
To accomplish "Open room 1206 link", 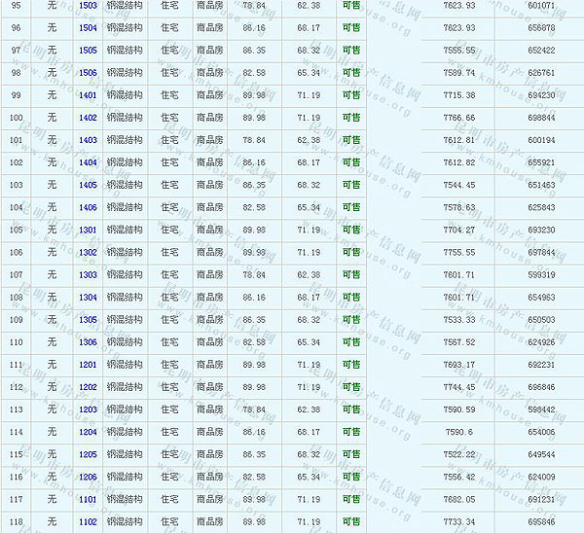I will 88,477.
